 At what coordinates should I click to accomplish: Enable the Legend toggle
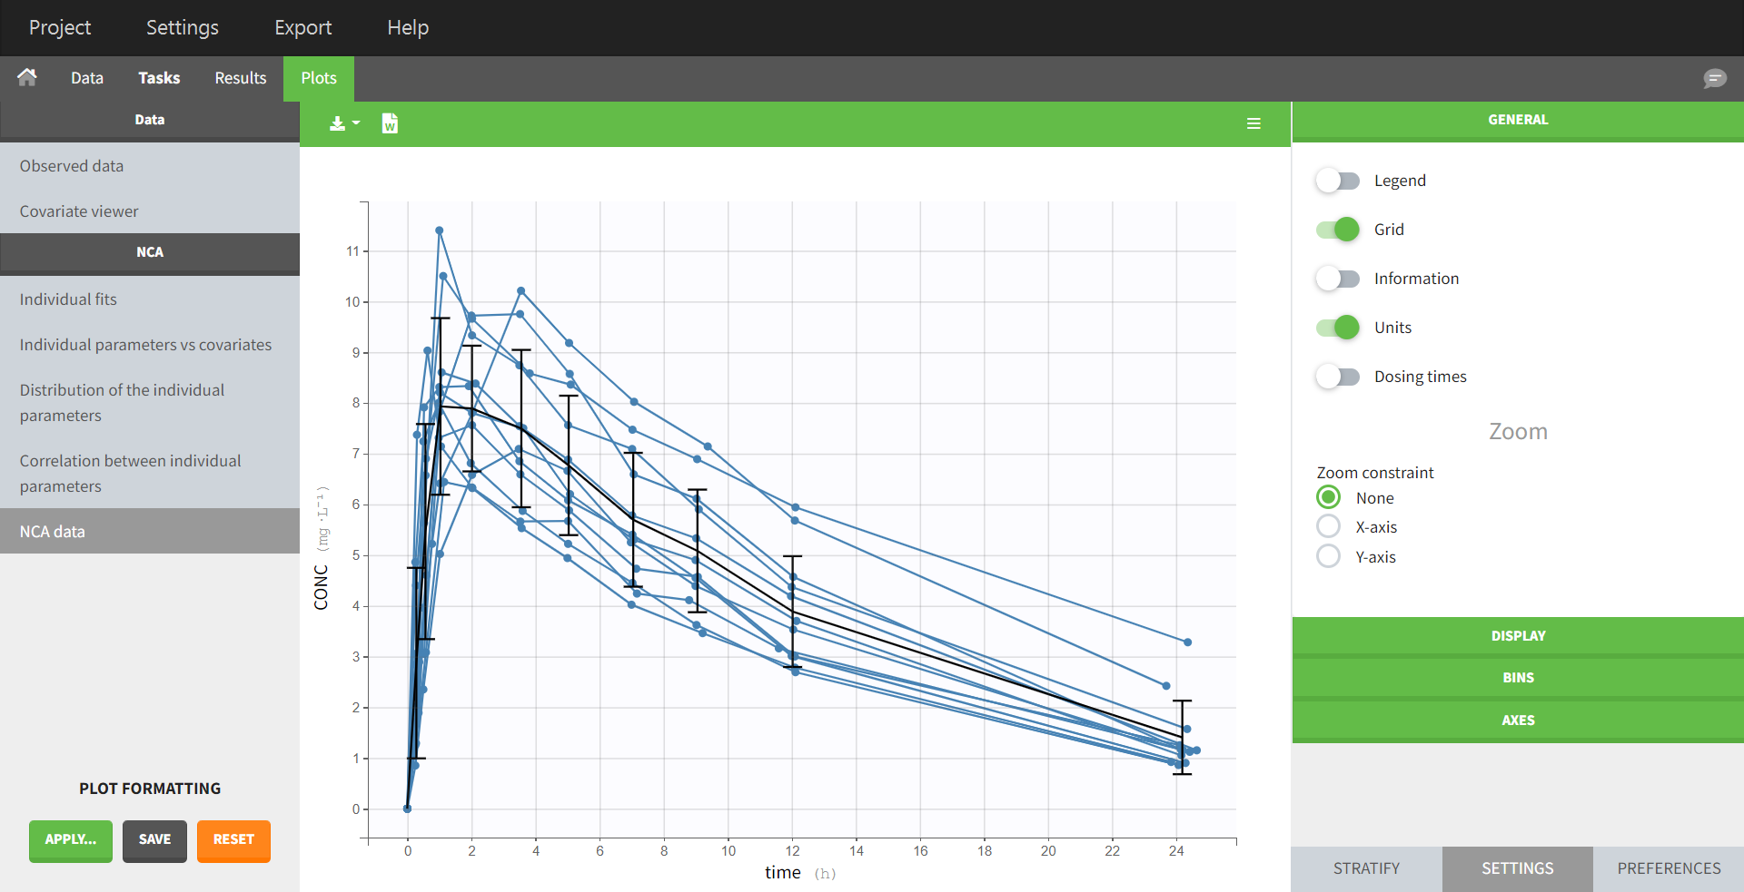coord(1337,181)
